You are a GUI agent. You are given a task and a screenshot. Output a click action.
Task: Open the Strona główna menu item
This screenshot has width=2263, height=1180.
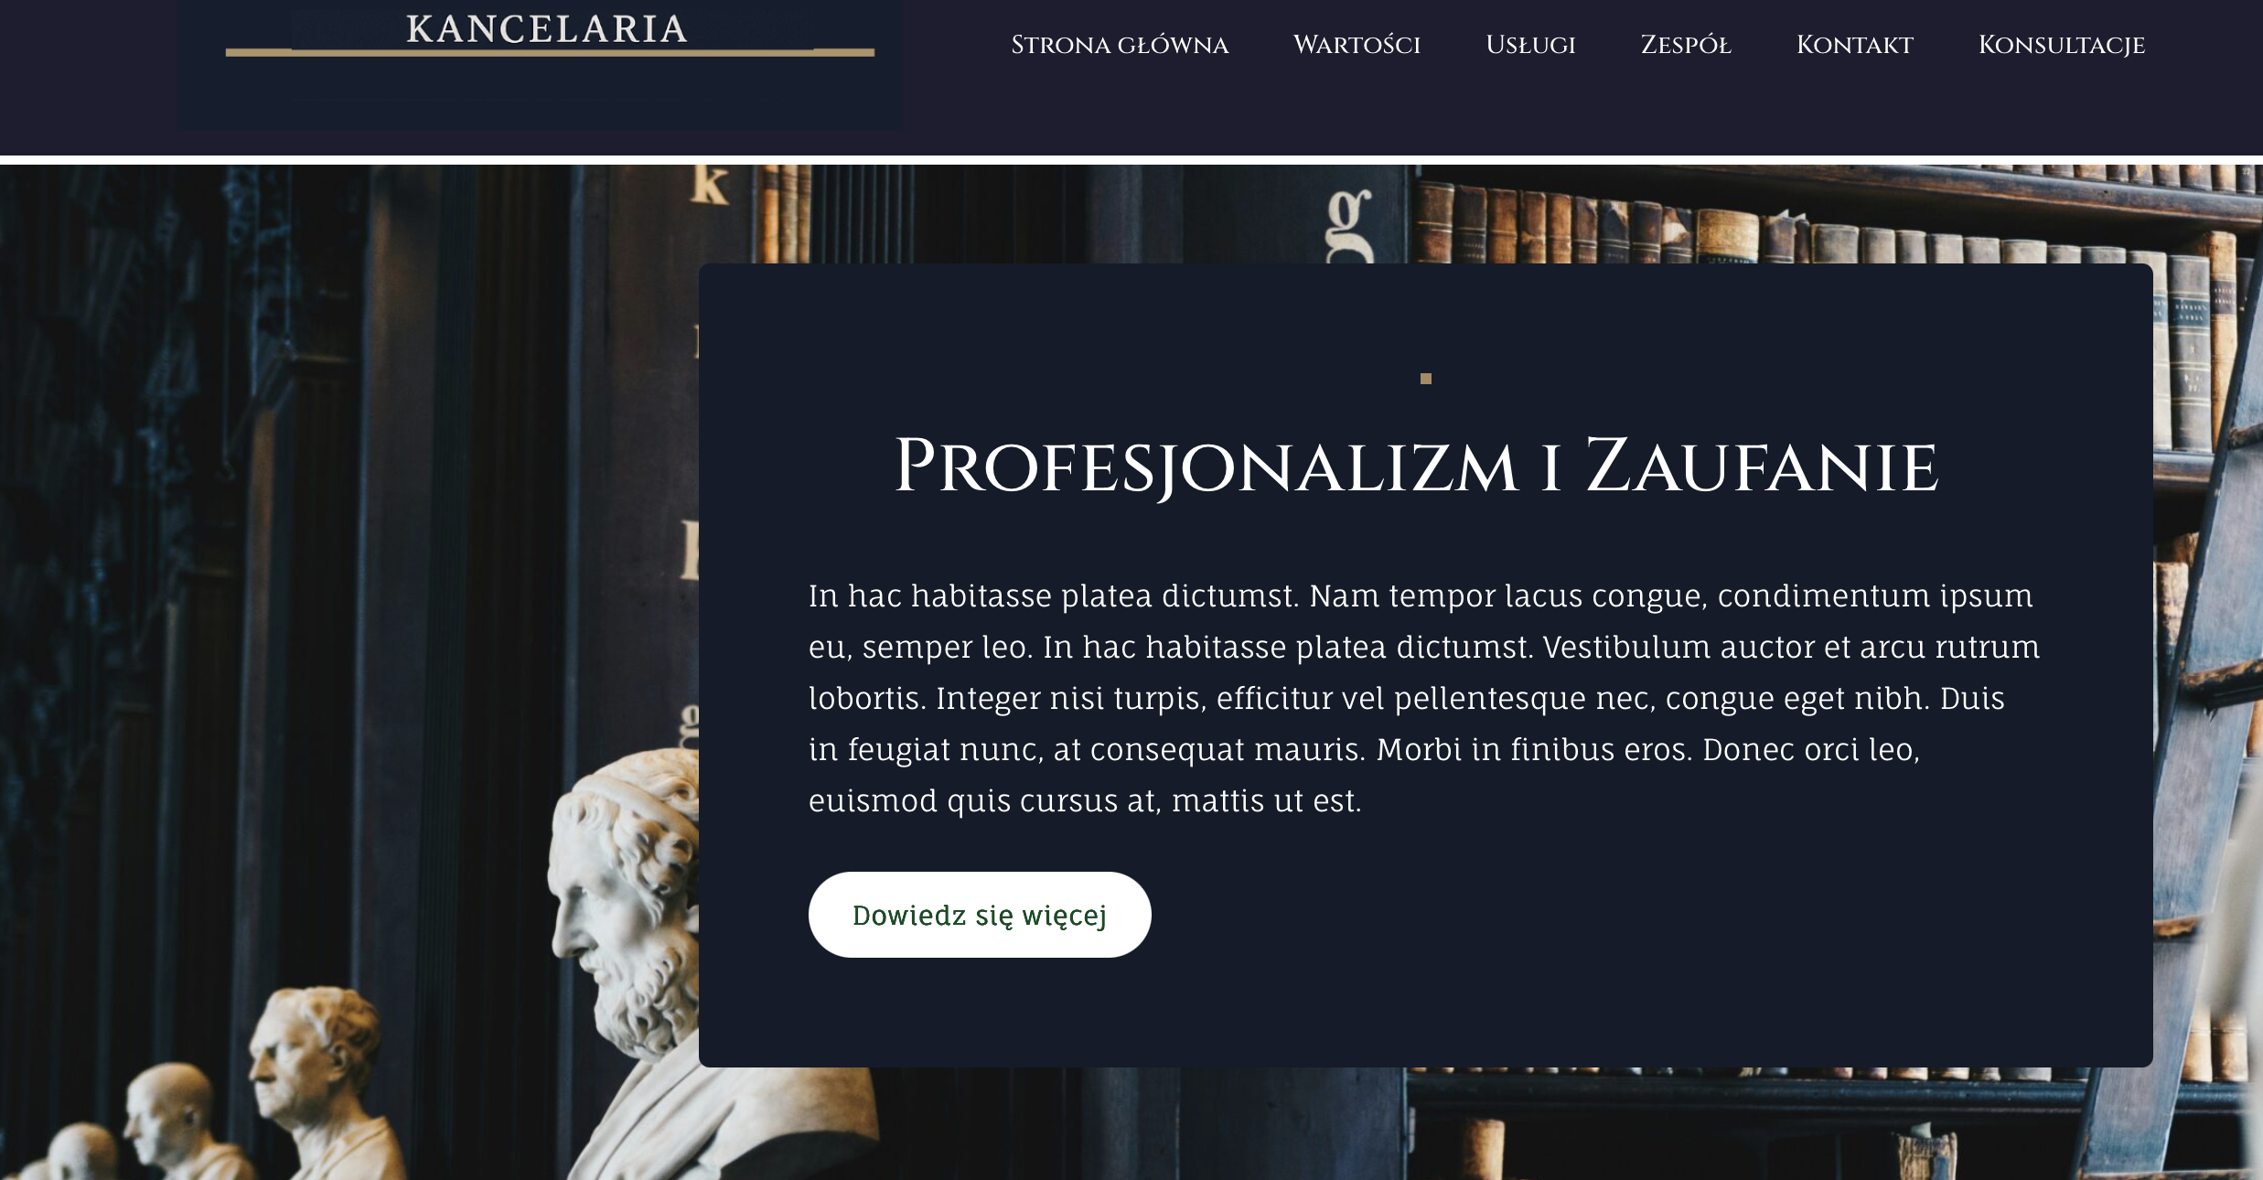click(x=1120, y=45)
